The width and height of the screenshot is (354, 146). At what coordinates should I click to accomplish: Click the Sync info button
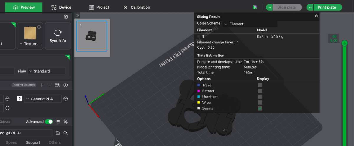[58, 36]
